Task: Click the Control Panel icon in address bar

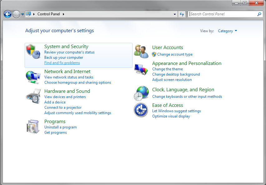Action: [x=28, y=14]
